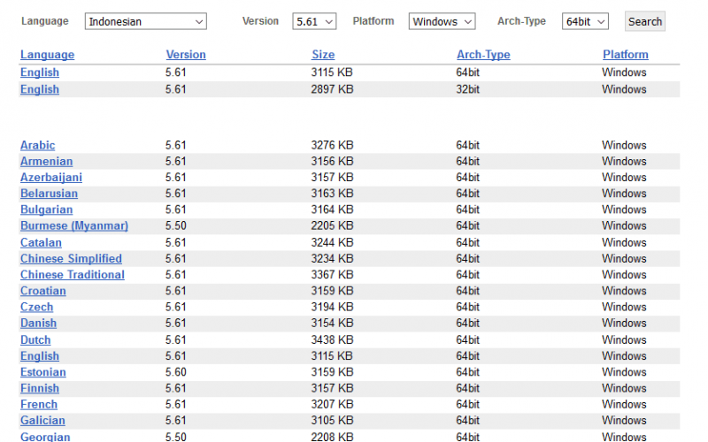Select the 3164 KB size in Bulgarian row

pyautogui.click(x=332, y=210)
